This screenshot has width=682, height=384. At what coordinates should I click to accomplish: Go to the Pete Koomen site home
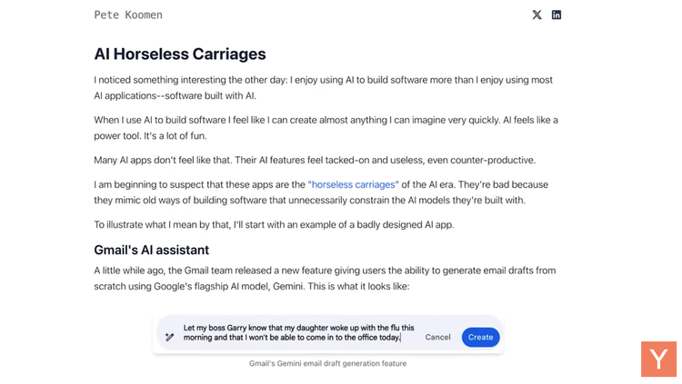pyautogui.click(x=128, y=15)
